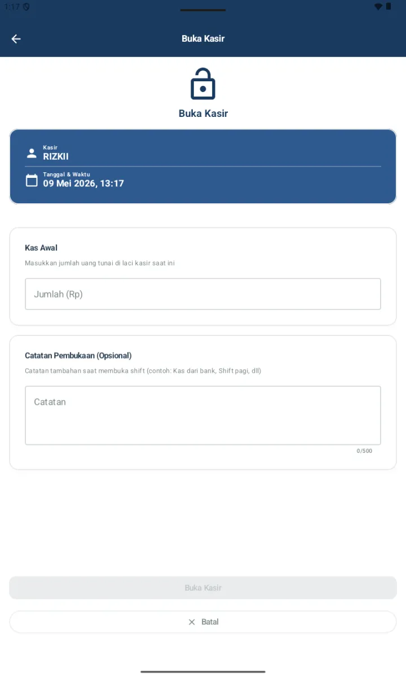Go back using the header arrow
406x681 pixels.
(x=16, y=38)
